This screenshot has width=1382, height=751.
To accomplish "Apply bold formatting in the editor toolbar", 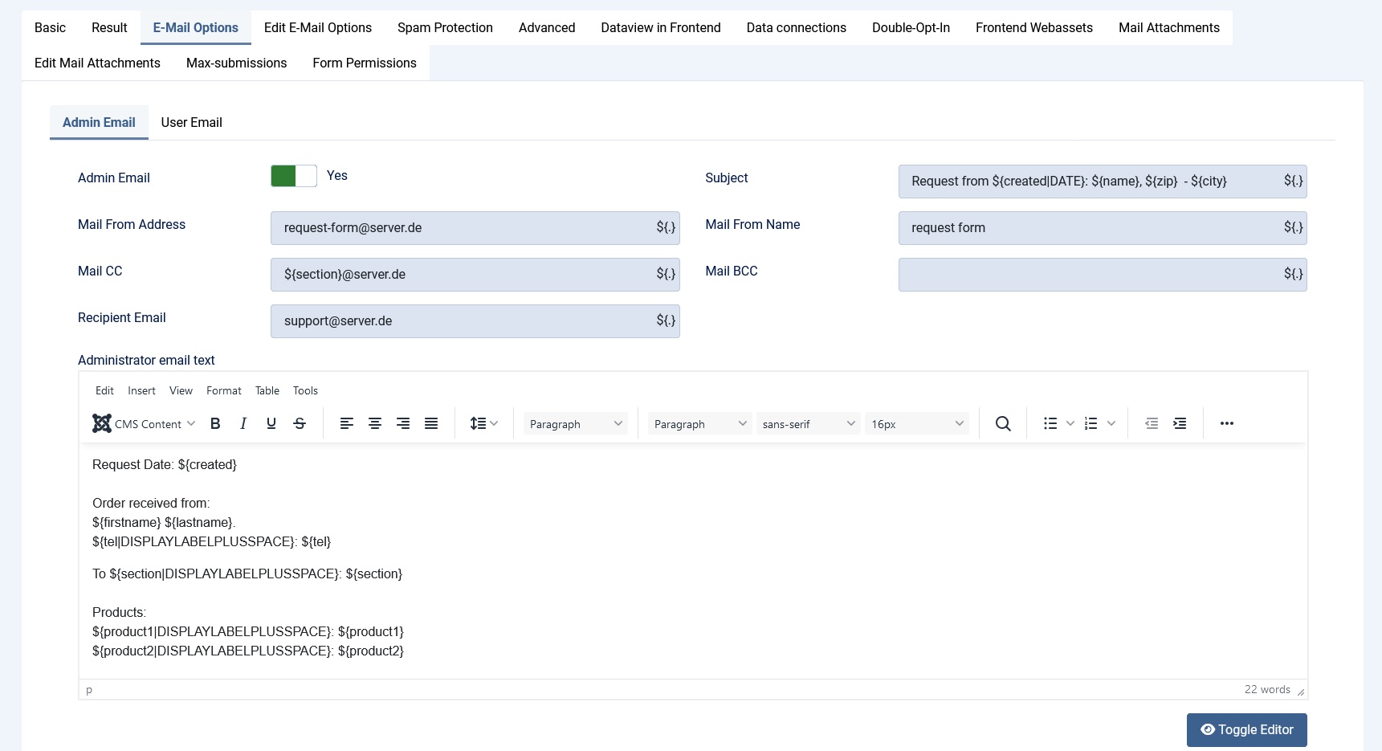I will [x=215, y=423].
